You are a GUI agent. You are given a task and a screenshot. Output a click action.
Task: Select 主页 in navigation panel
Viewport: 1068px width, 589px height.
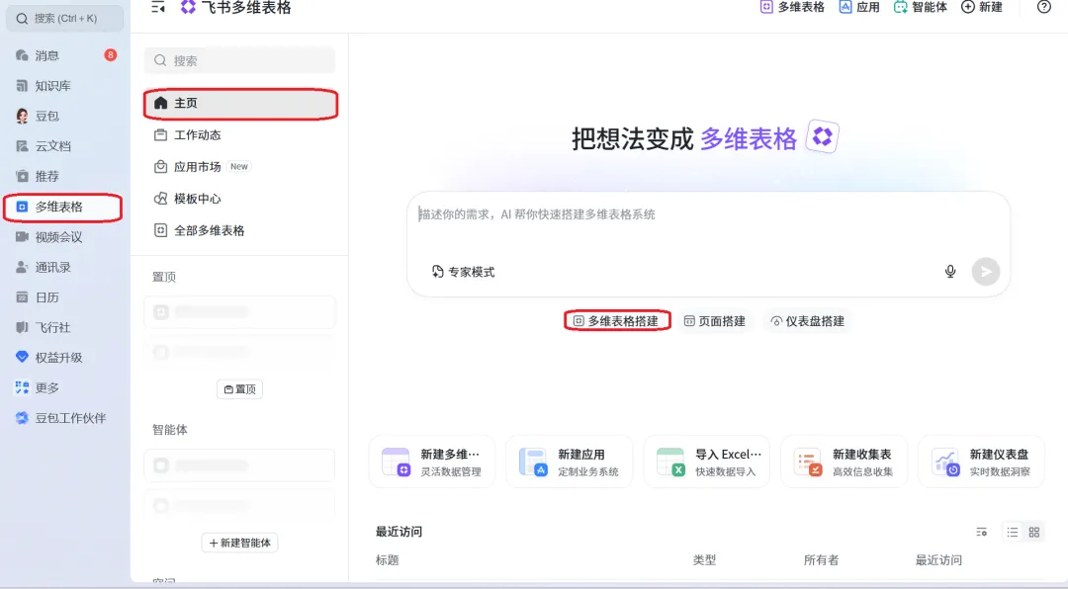tap(240, 104)
